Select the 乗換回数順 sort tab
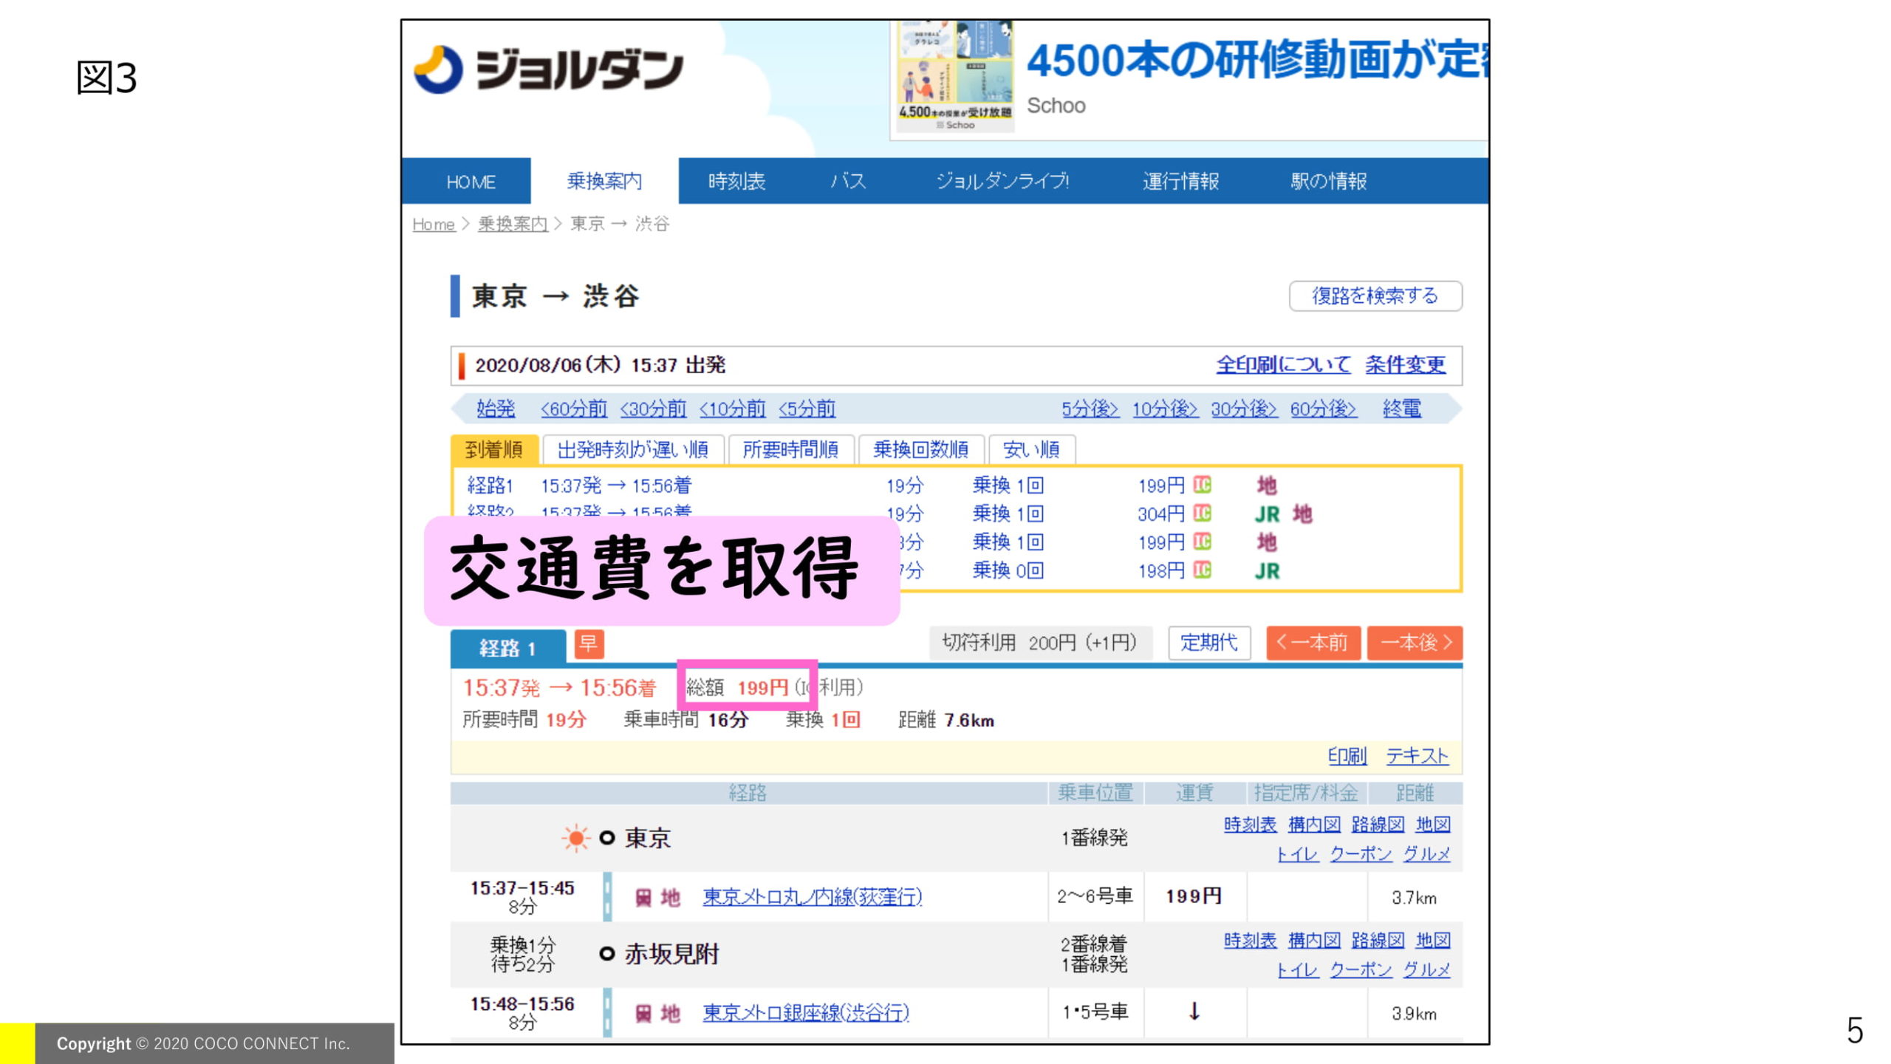Screen dimensions: 1891x1064 921,449
